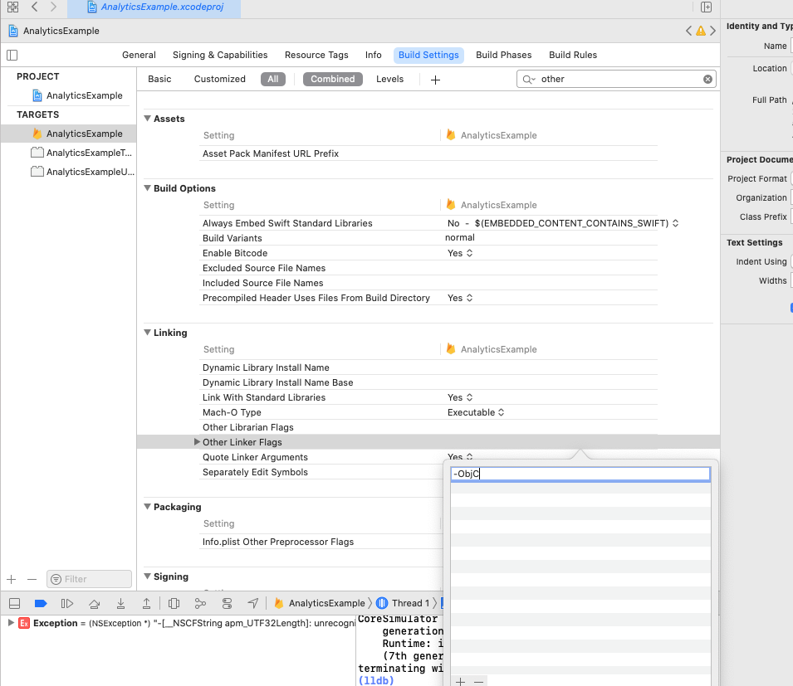Expand the Other Linker Flags row

click(x=197, y=442)
